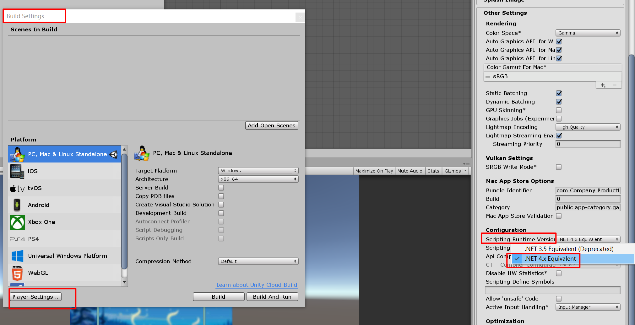This screenshot has height=325, width=635.
Task: Select .NET 3.5 Equivalent (Deprecated) option
Action: (569, 249)
